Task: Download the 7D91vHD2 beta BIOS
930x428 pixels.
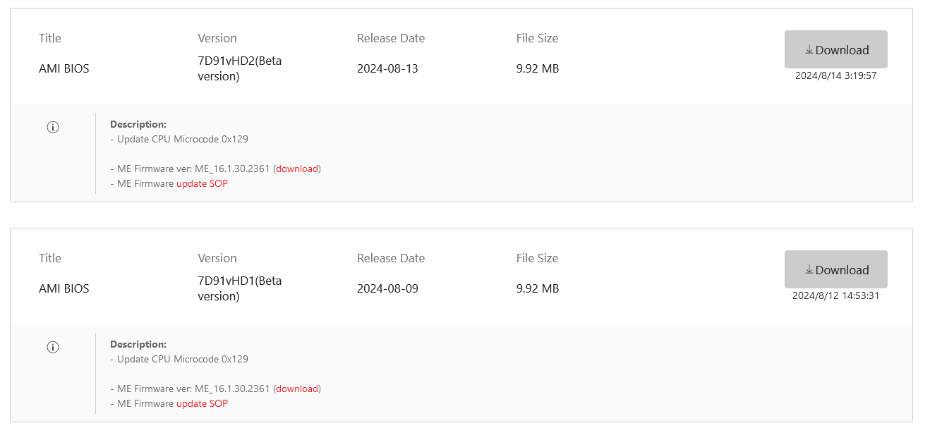Action: point(835,49)
